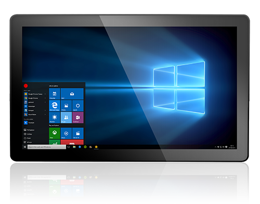Screen dimensions: 260x204
Task: Open the red News tile
Action: 72,142
